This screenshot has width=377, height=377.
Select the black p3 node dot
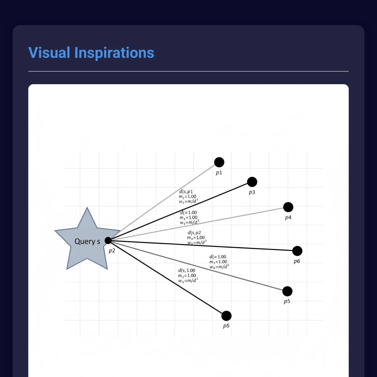point(252,182)
